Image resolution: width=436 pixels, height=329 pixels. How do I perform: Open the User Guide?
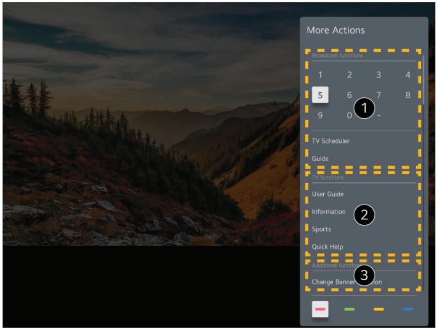coord(328,194)
